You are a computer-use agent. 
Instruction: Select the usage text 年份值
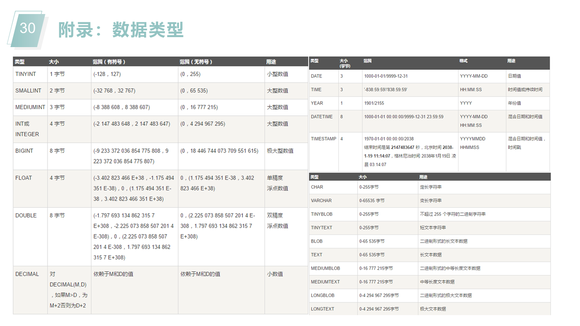click(515, 103)
